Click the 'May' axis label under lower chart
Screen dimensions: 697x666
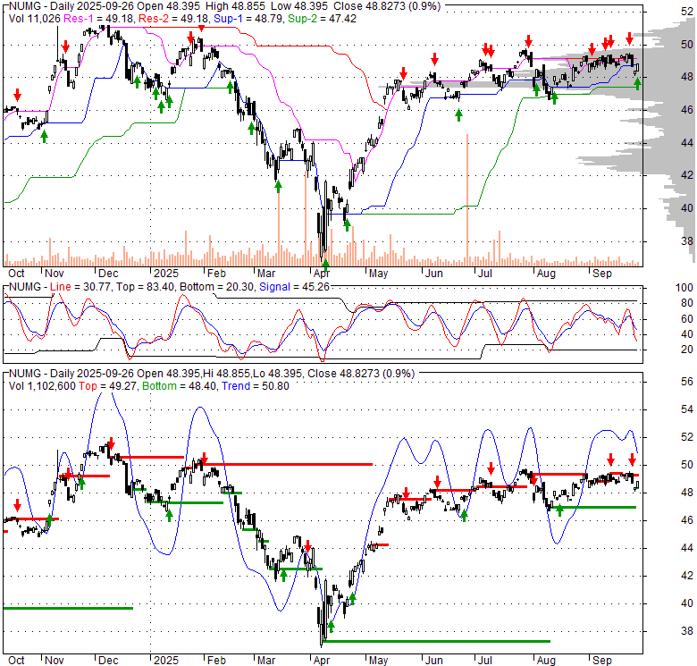click(378, 661)
